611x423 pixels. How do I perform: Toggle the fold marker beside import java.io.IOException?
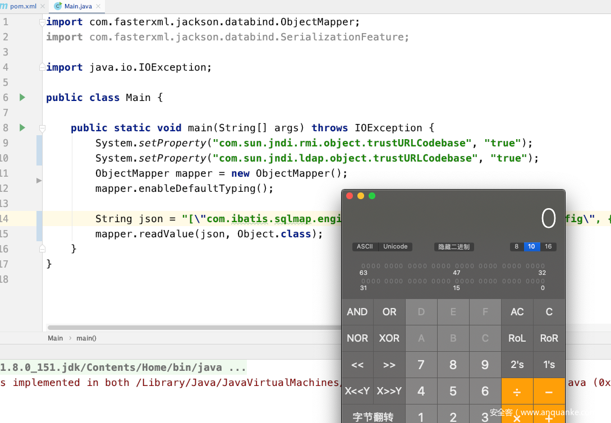[42, 68]
